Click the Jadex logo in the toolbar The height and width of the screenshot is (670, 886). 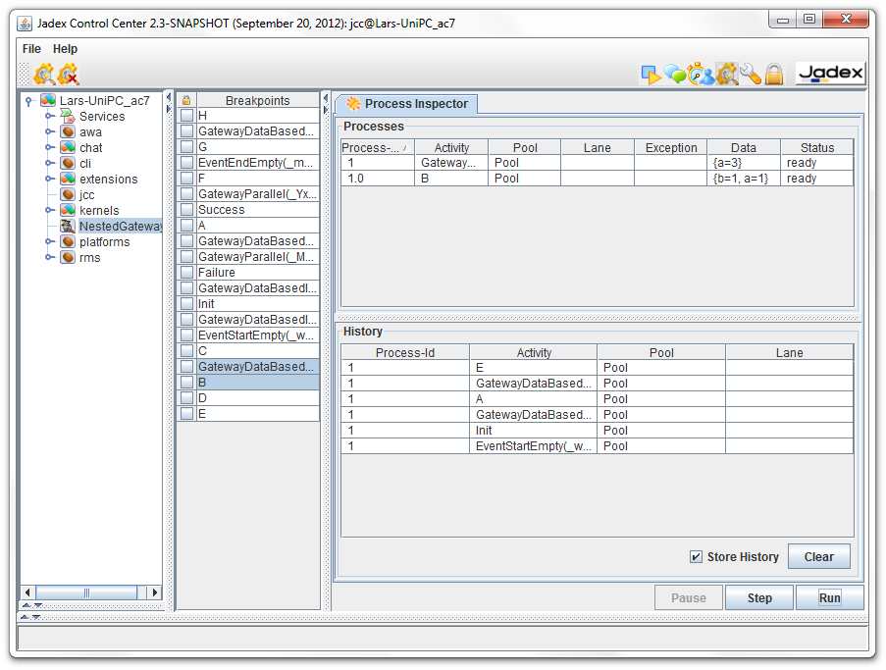coord(832,73)
